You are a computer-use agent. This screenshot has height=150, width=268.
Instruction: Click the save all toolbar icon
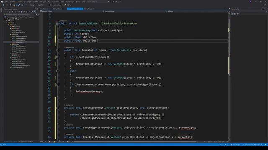pyautogui.click(x=19, y=5)
